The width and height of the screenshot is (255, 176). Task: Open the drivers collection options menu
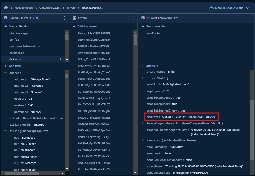[133, 18]
